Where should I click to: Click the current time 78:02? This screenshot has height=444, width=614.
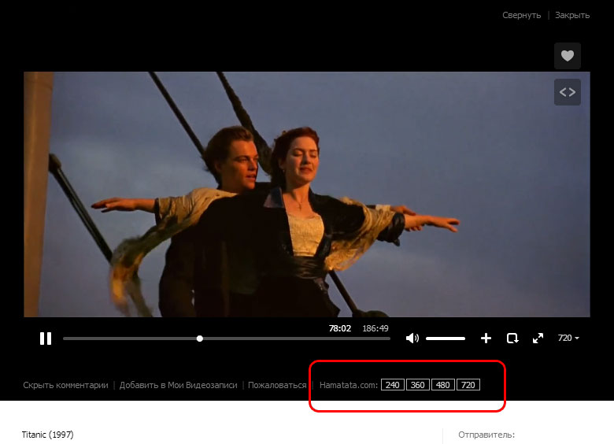point(340,328)
